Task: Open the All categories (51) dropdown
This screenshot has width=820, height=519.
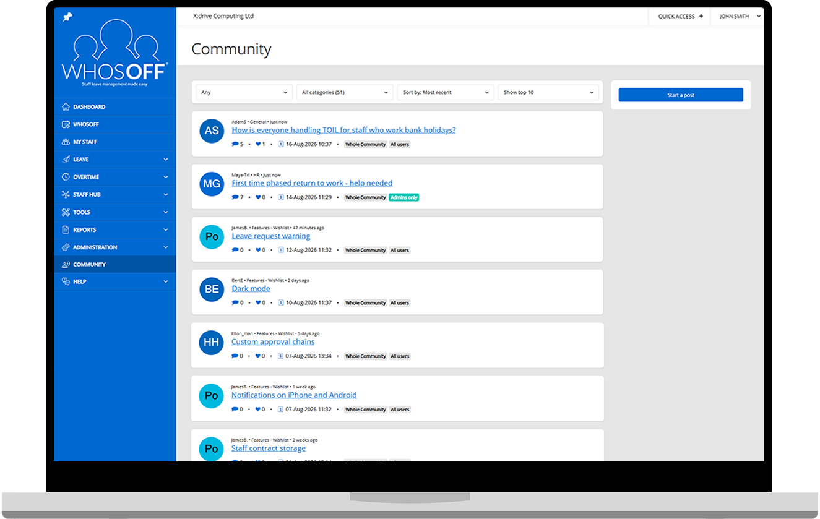Action: point(345,93)
